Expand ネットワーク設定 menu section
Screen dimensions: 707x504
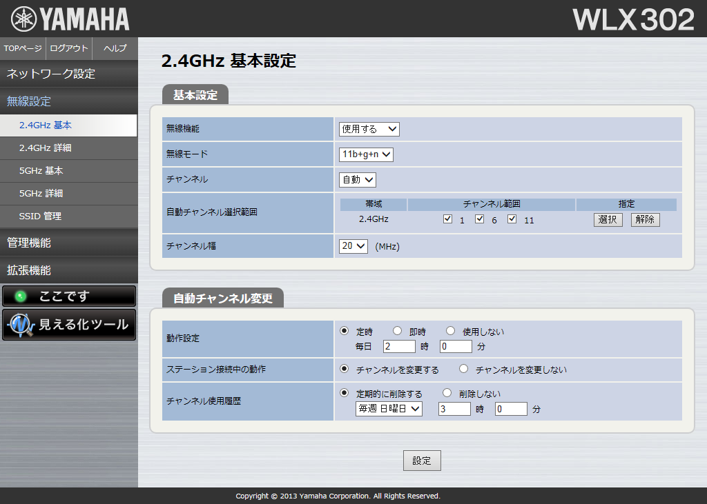[x=69, y=74]
